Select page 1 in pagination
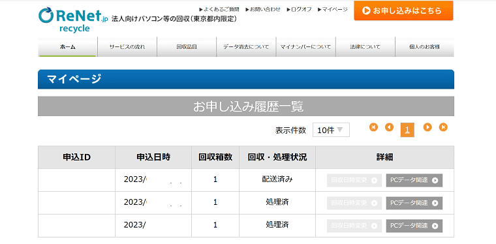This screenshot has height=244, width=496. coord(407,130)
